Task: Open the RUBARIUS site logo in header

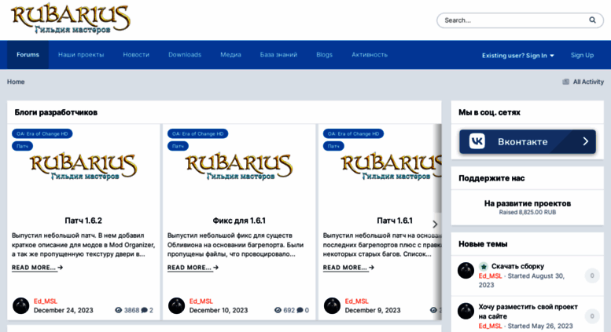Action: point(71,19)
